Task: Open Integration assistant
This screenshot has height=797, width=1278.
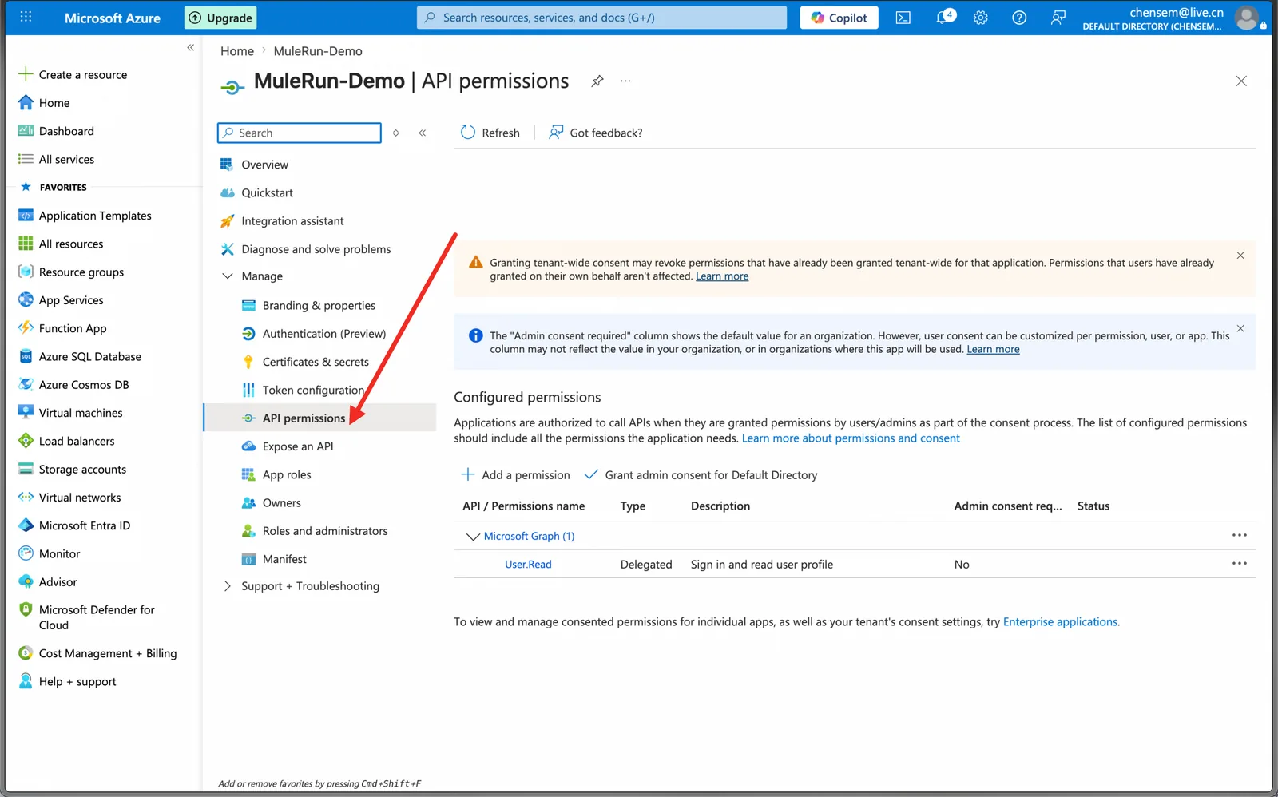Action: [x=282, y=221]
